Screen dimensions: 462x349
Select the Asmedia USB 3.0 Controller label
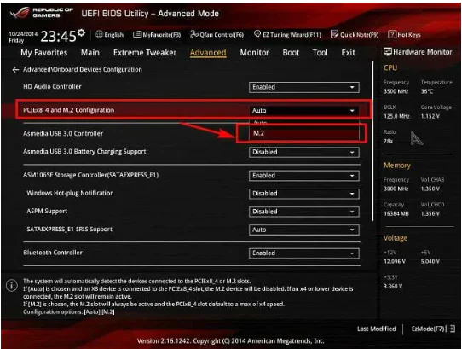coord(63,134)
